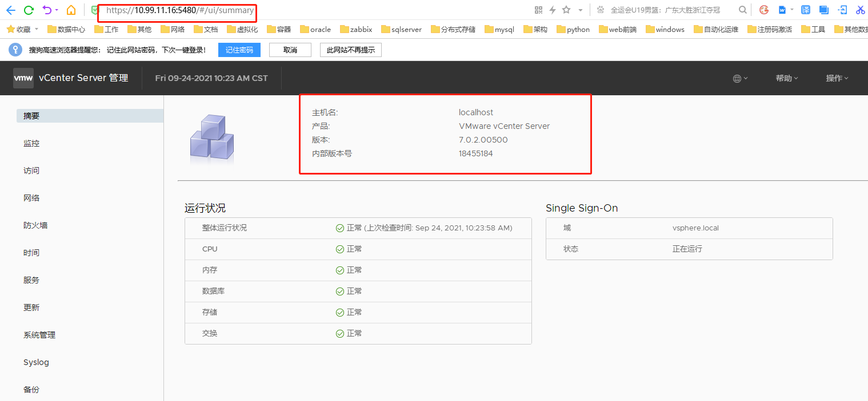Open the browser home page icon

pyautogui.click(x=71, y=10)
